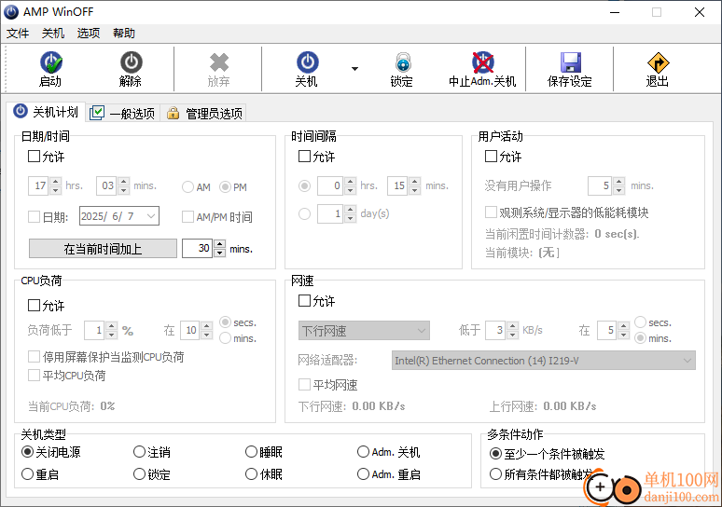Image resolution: width=722 pixels, height=507 pixels.
Task: Increase the 负荷低于 percent spinner
Action: click(x=111, y=326)
